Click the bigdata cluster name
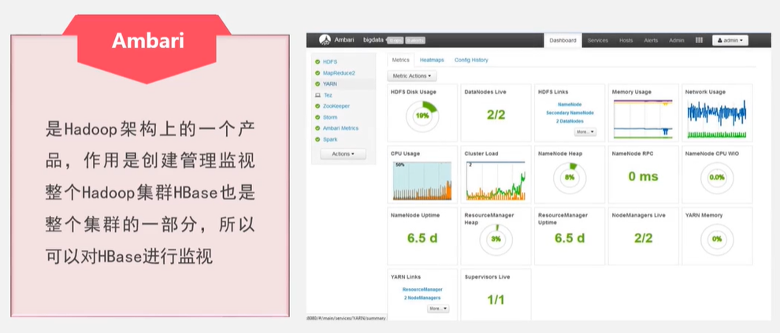The height and width of the screenshot is (333, 780). pos(374,40)
